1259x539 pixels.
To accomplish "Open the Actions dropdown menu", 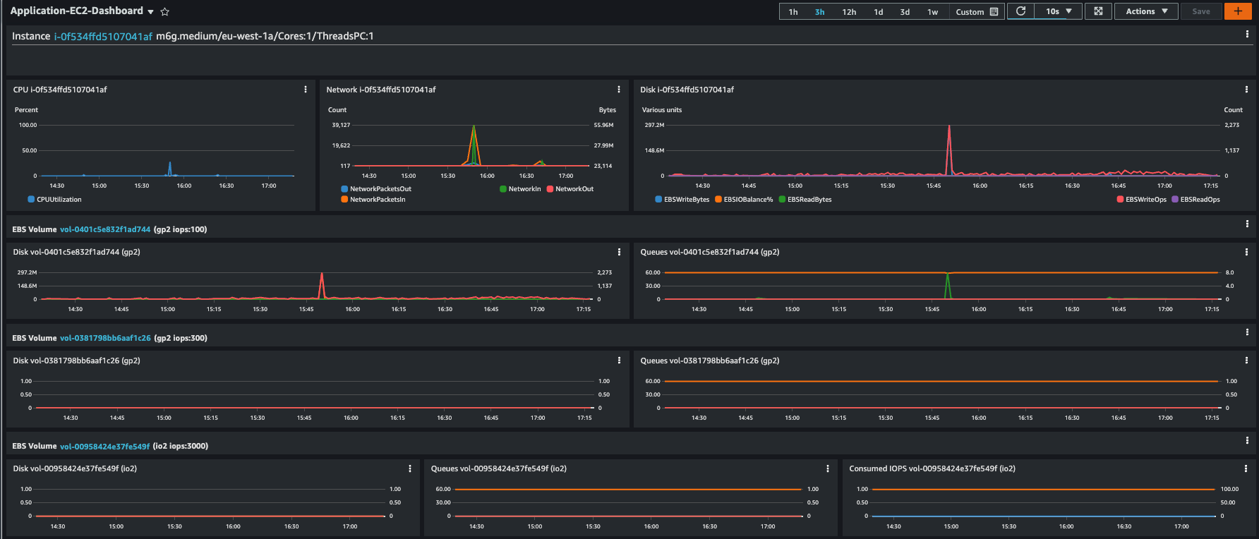I will click(x=1146, y=11).
